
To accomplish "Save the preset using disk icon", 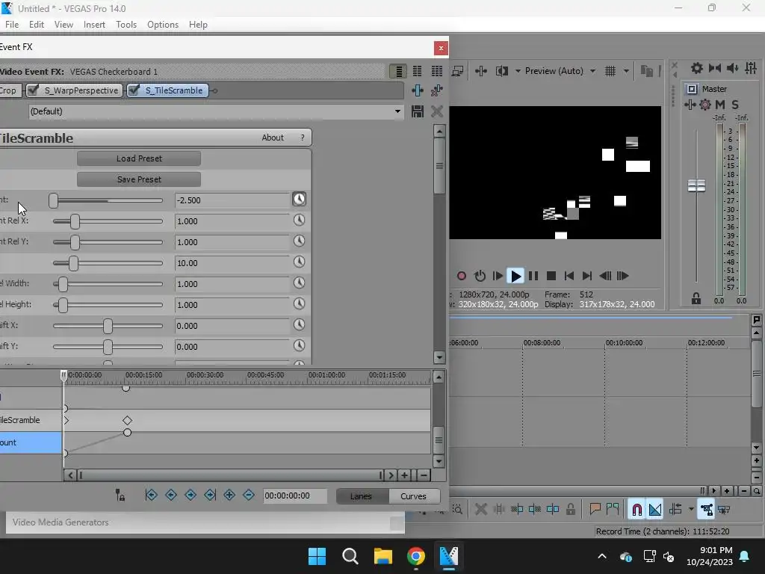I will pyautogui.click(x=417, y=111).
